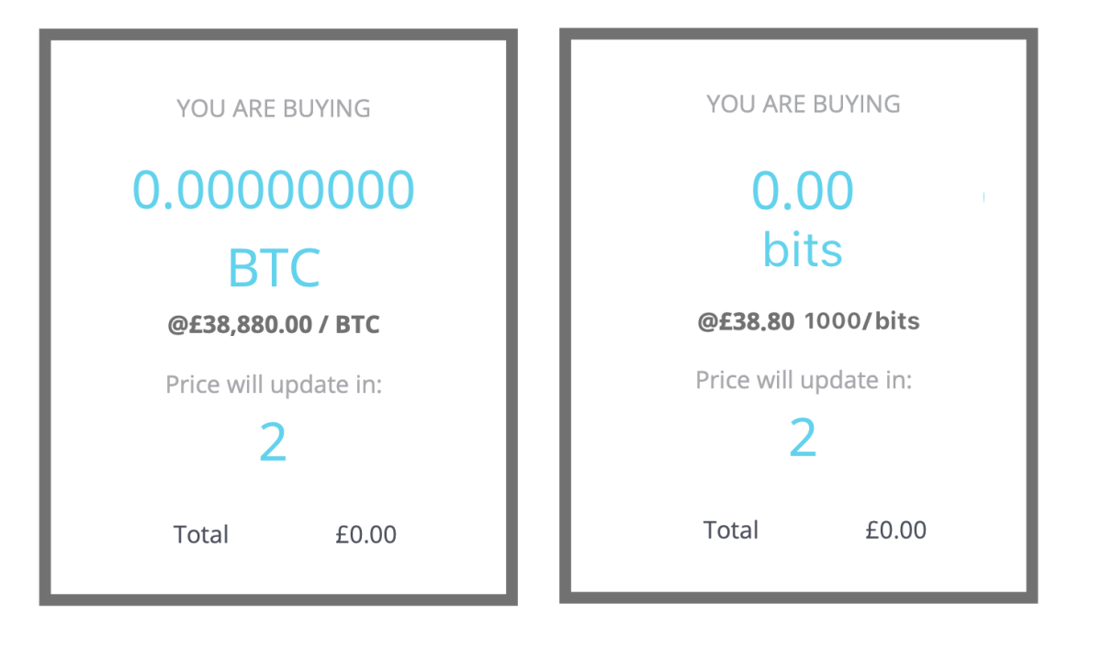Click the '/ BTC' suffix in the rate line

coord(350,324)
